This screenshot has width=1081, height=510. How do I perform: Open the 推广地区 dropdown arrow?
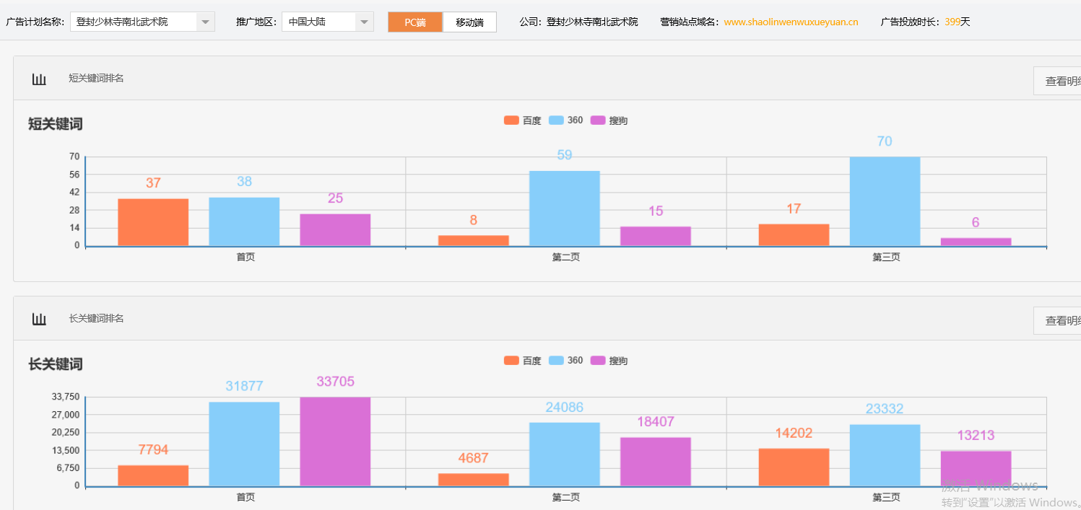coord(365,22)
